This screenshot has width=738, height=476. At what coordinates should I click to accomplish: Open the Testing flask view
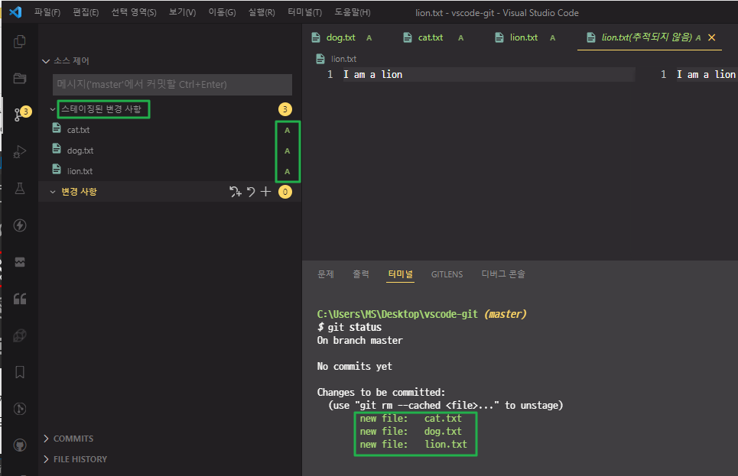click(19, 189)
